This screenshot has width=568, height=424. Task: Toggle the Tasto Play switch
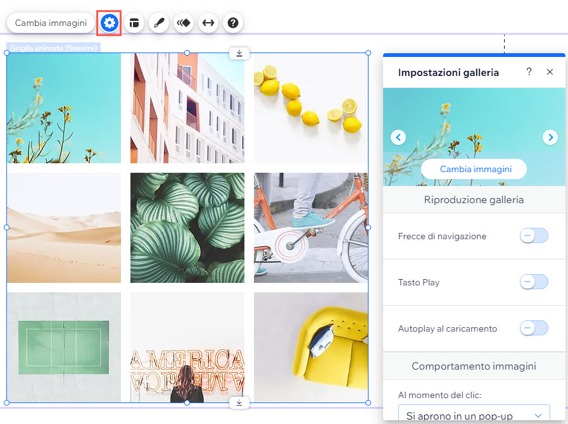coord(534,282)
